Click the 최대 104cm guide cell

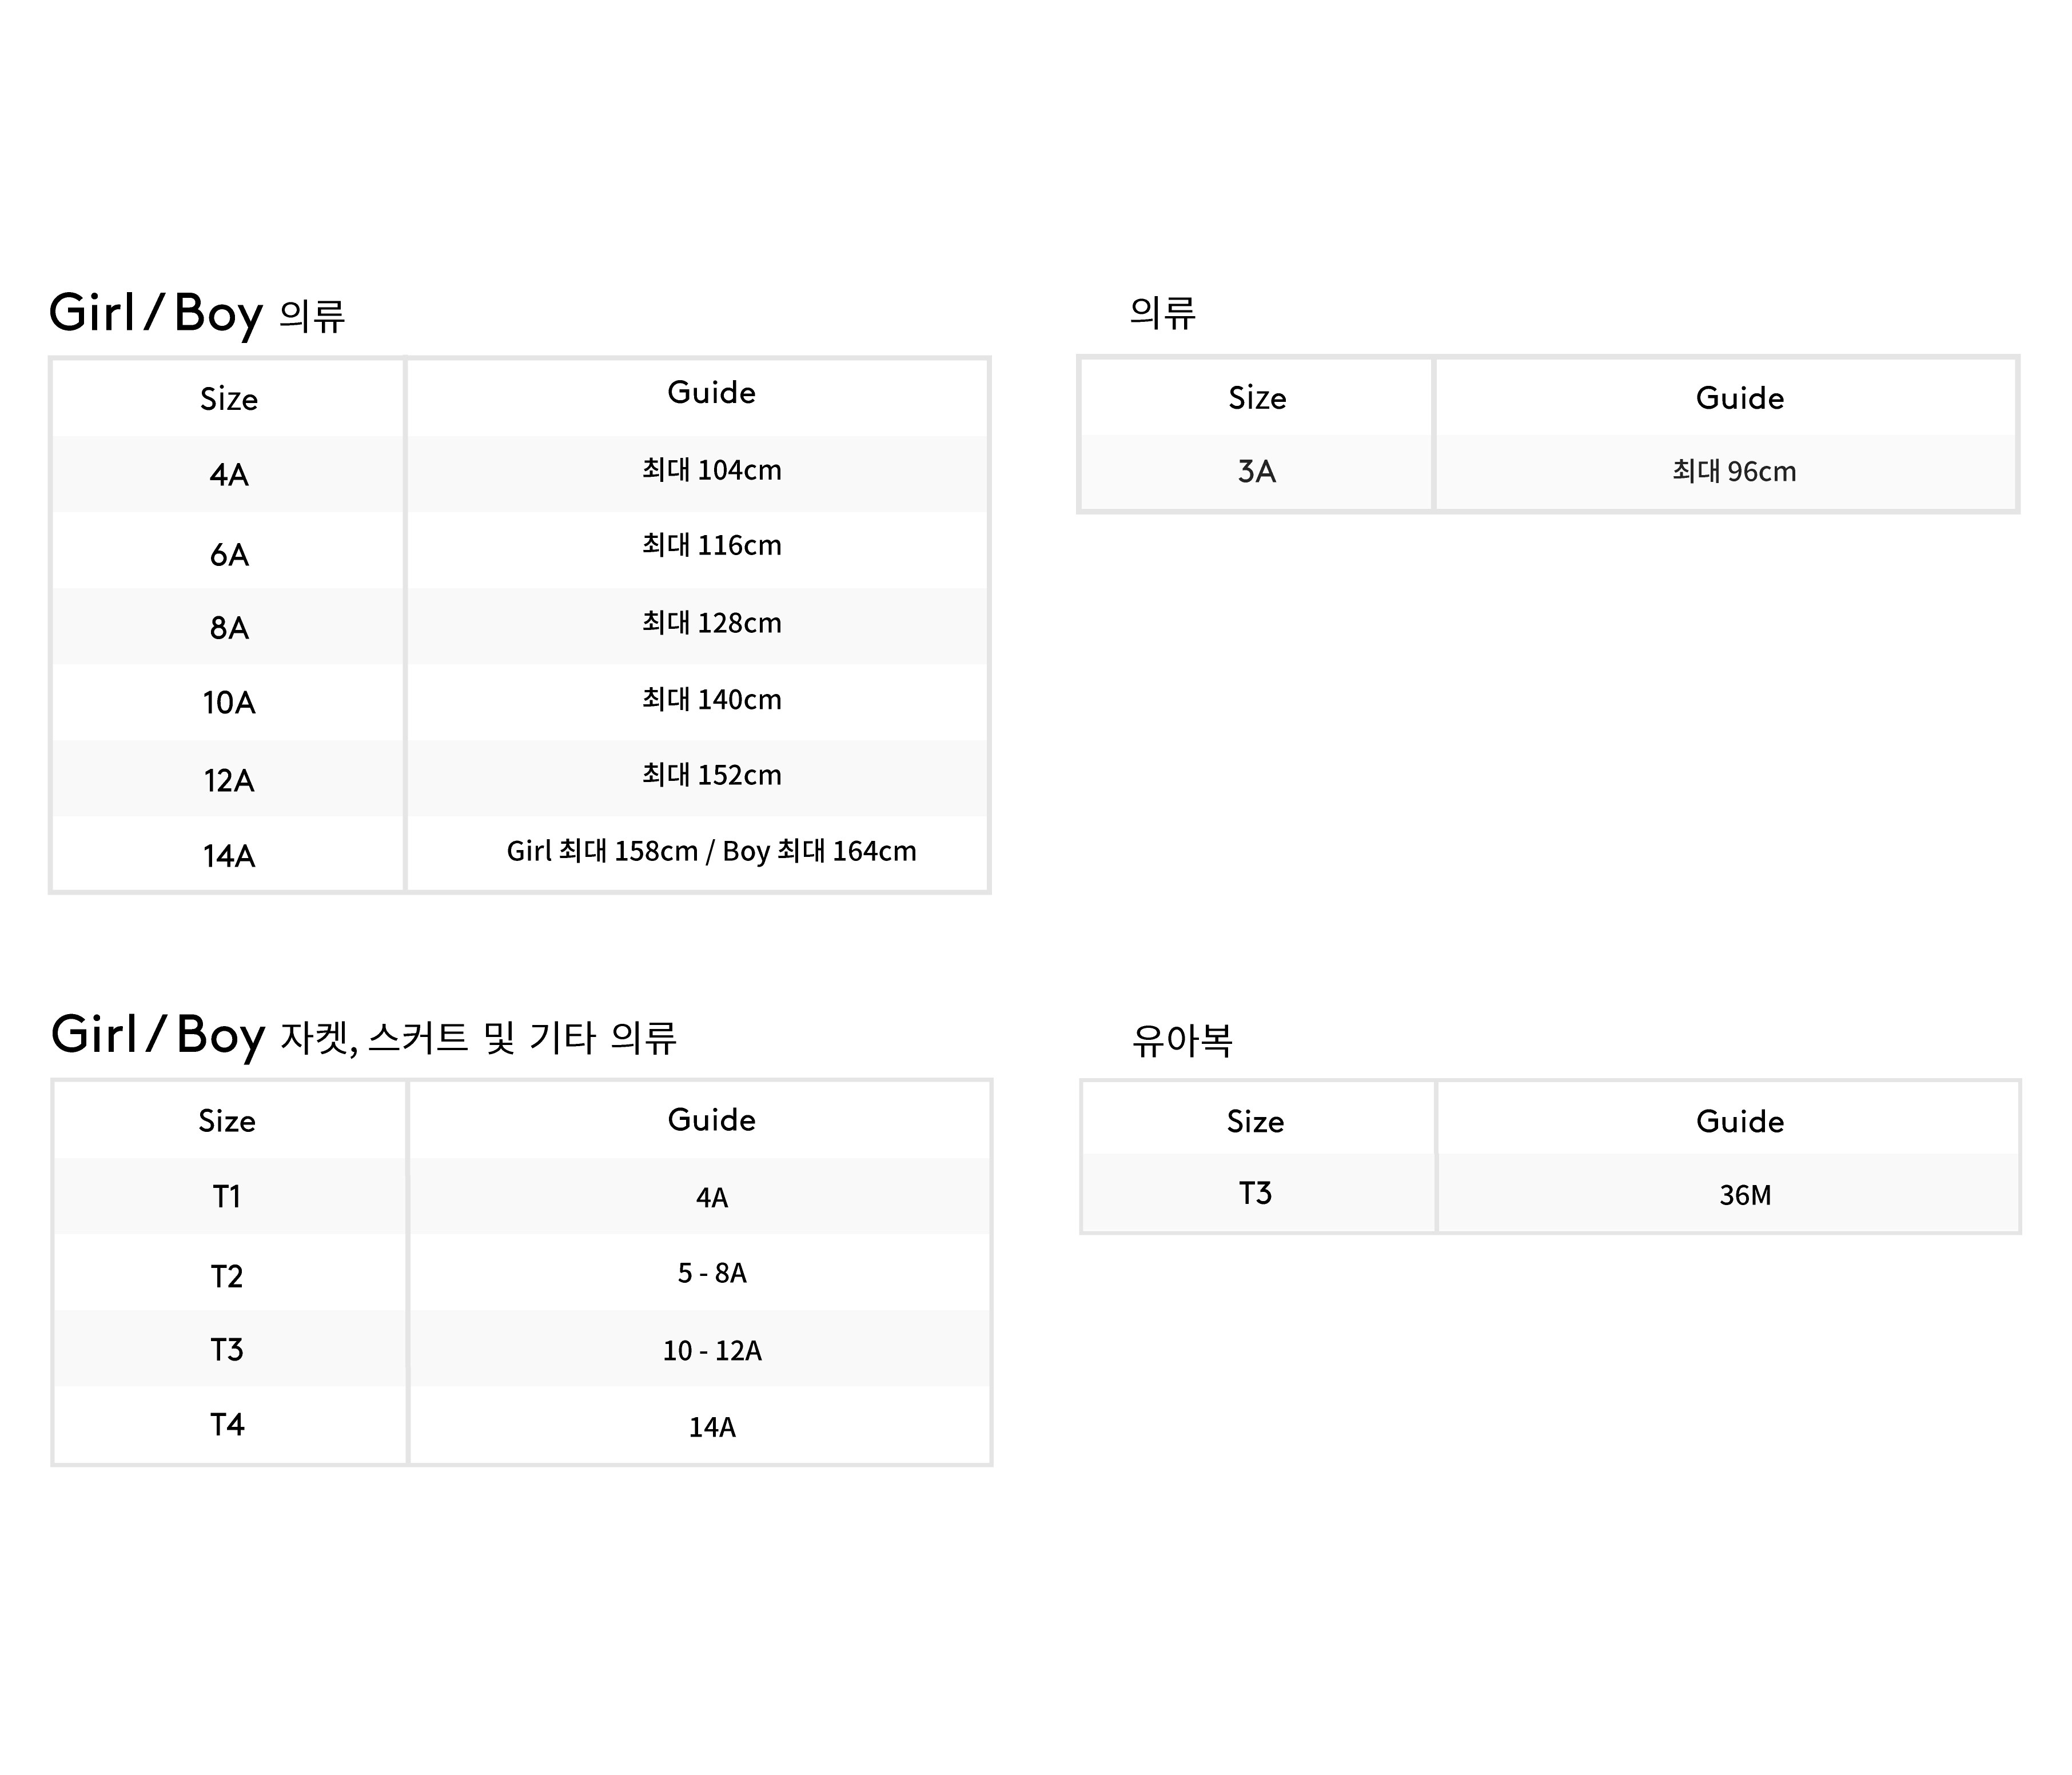[x=711, y=470]
